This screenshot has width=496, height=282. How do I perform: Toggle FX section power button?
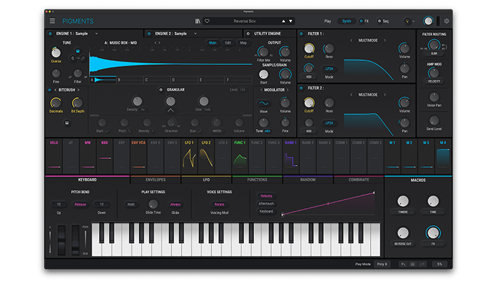pyautogui.click(x=361, y=21)
